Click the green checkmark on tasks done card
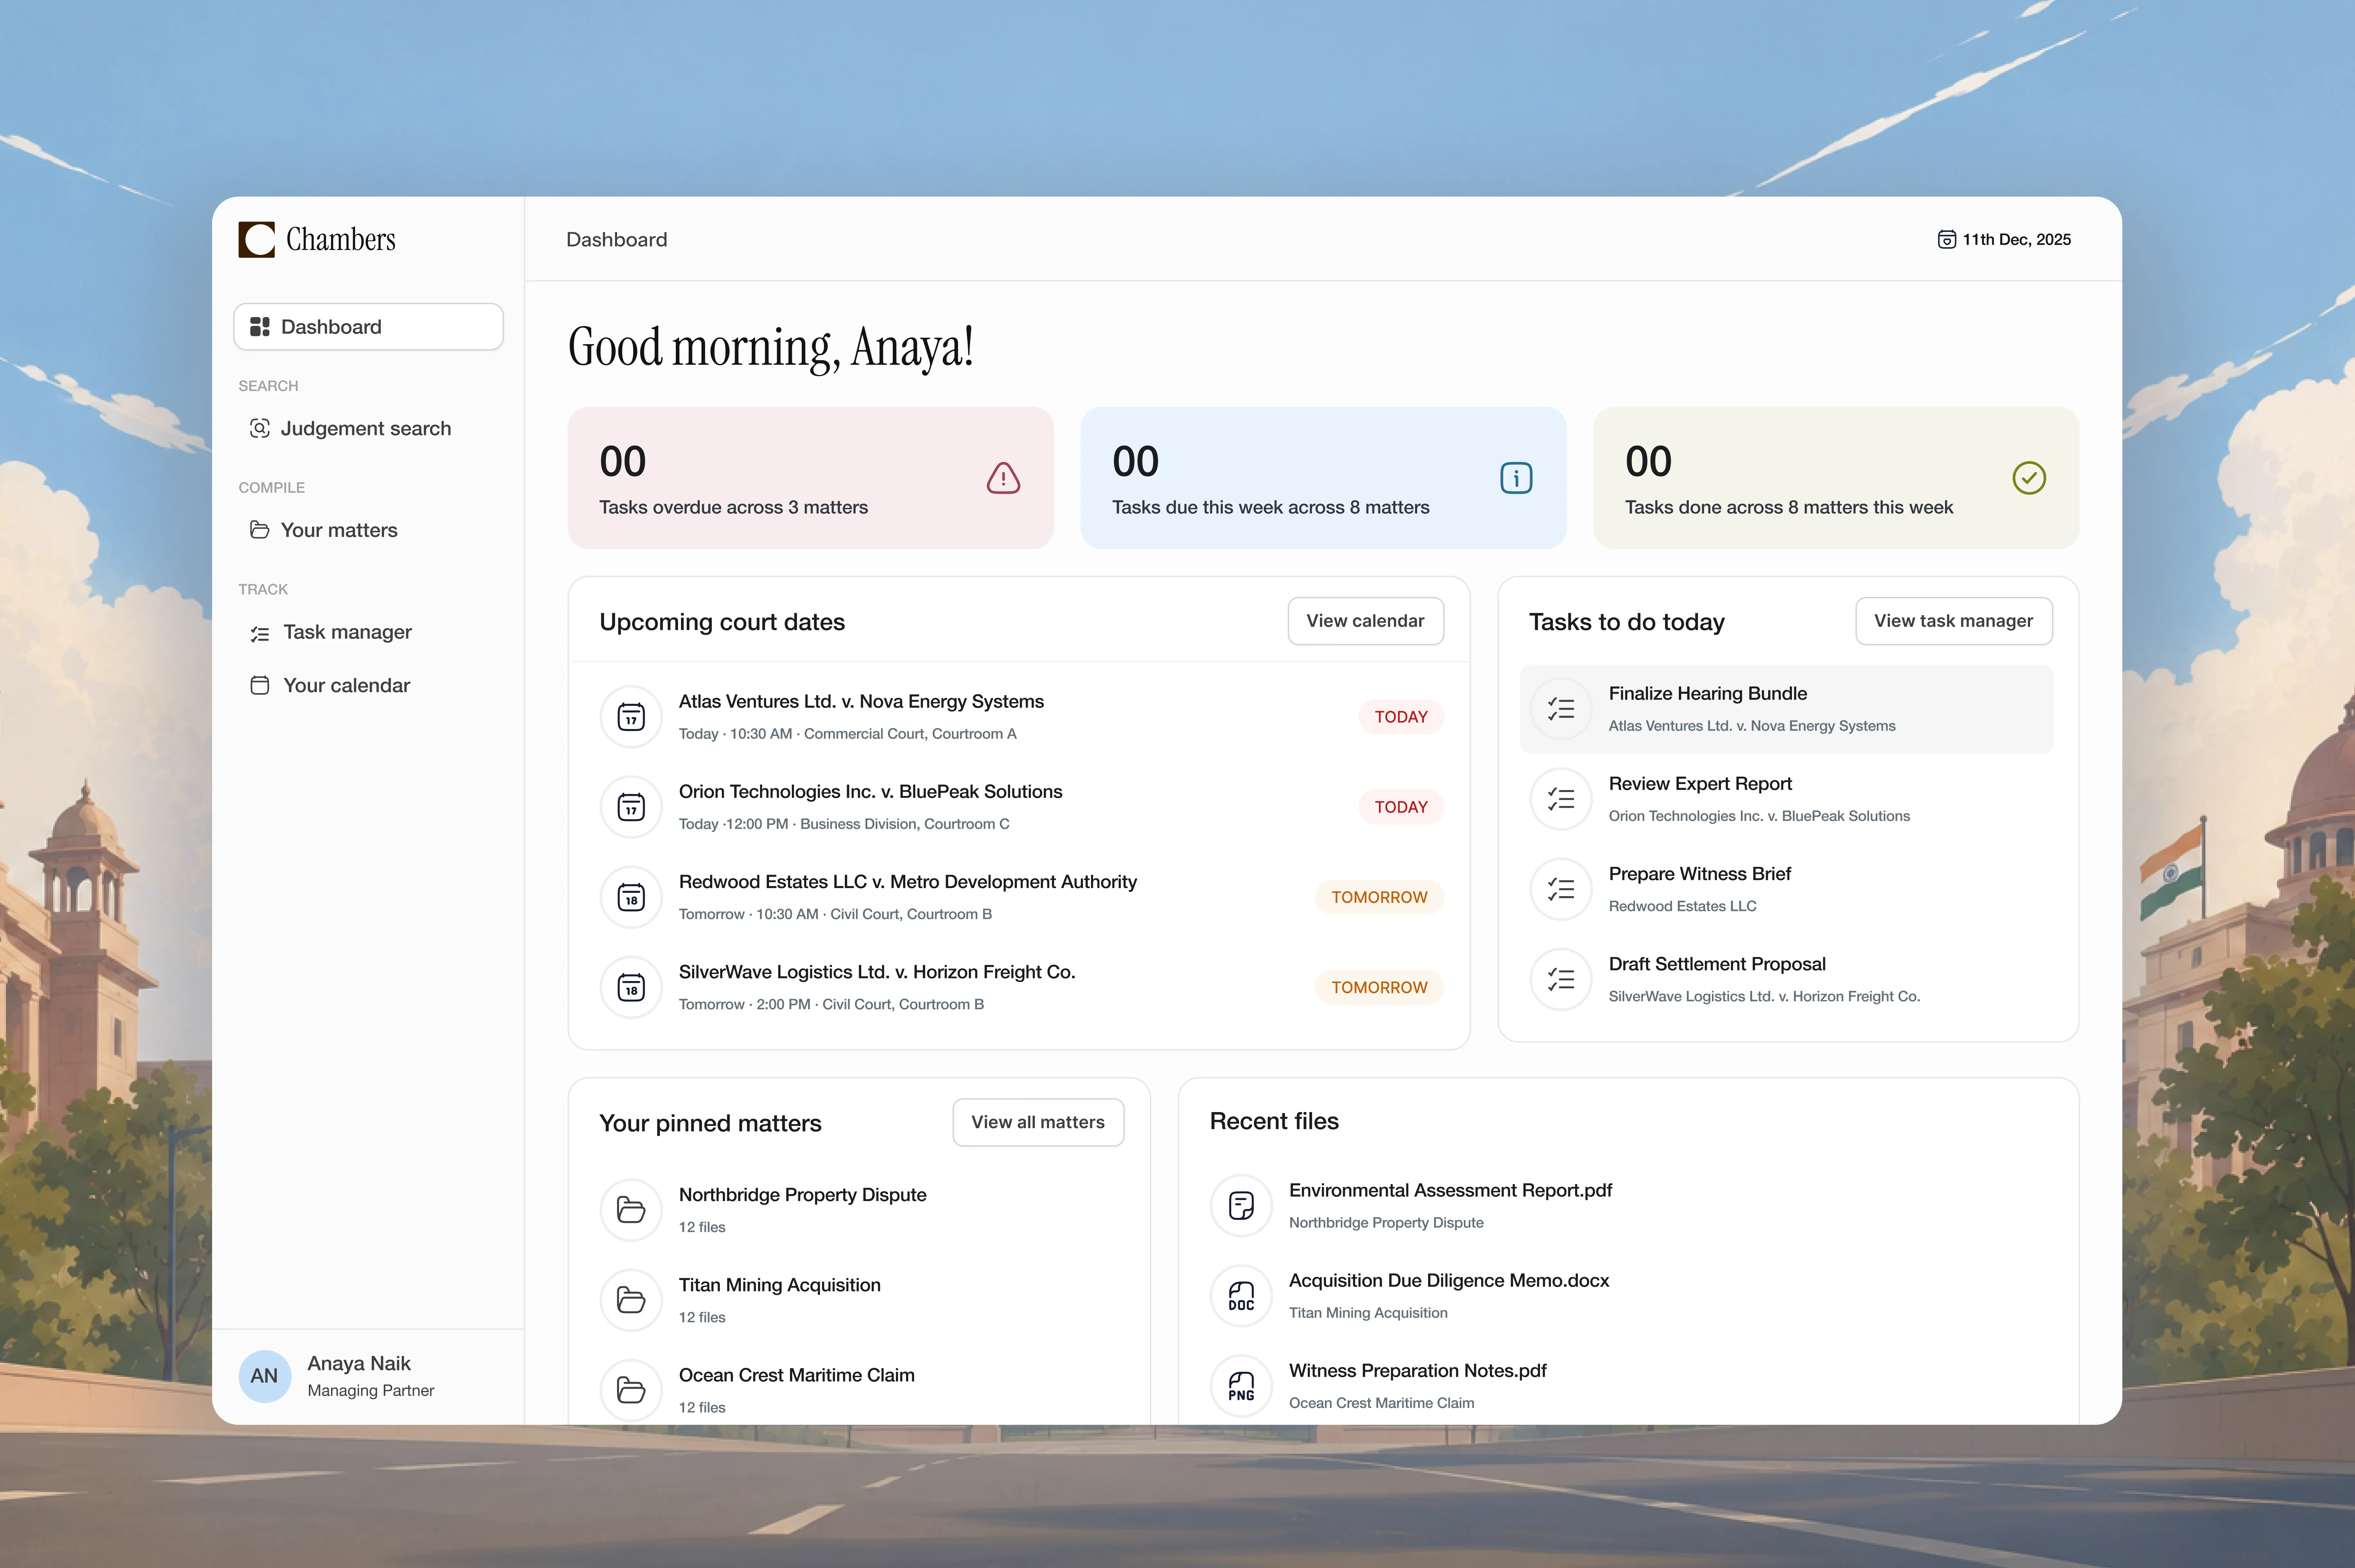Viewport: 2355px width, 1568px height. 2029,478
